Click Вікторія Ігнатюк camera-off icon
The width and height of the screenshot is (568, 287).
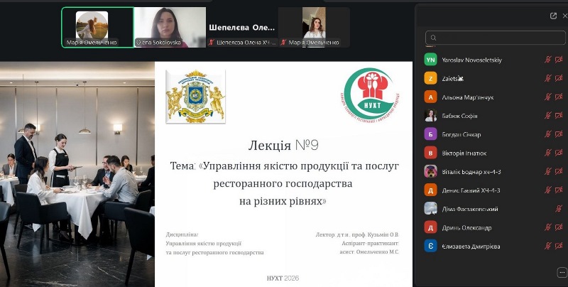pos(559,153)
